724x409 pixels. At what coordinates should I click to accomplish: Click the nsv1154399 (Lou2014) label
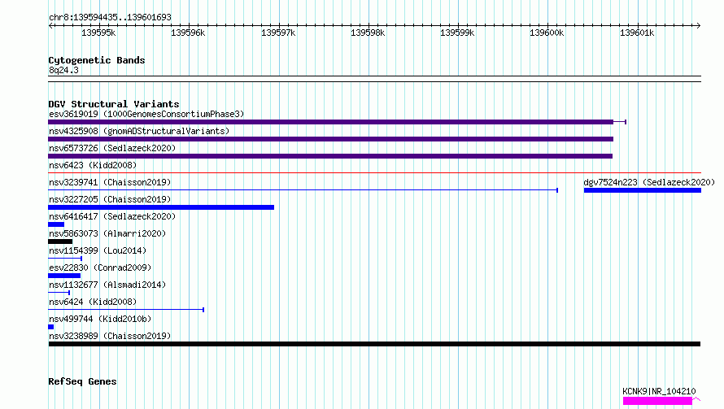tap(98, 250)
